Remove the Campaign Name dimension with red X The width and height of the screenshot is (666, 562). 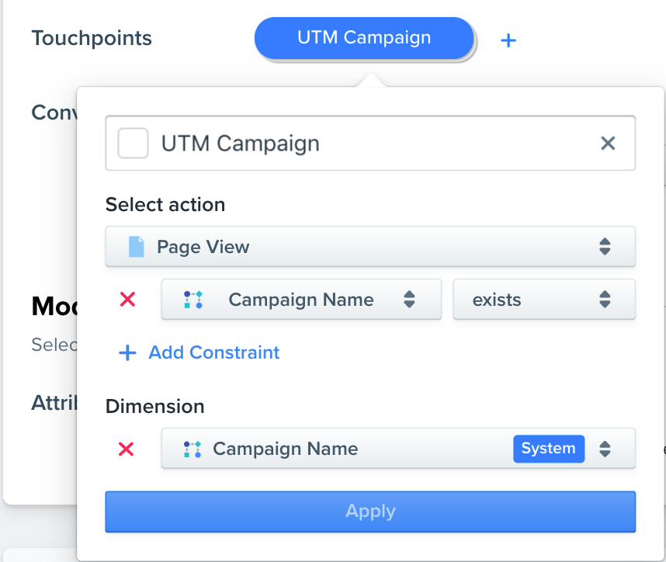coord(127,449)
